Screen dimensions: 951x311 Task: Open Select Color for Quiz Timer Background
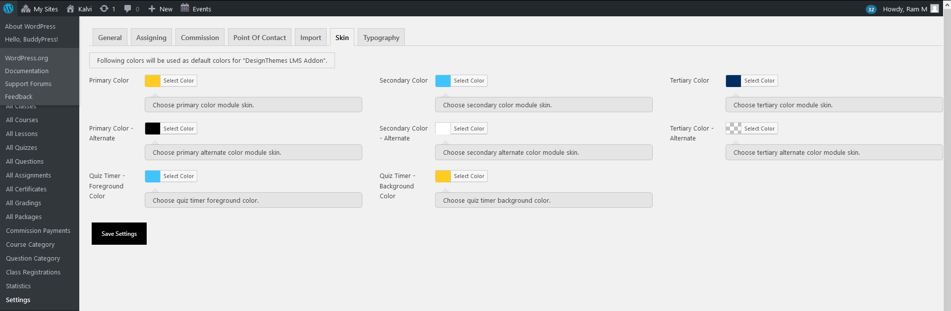point(469,176)
